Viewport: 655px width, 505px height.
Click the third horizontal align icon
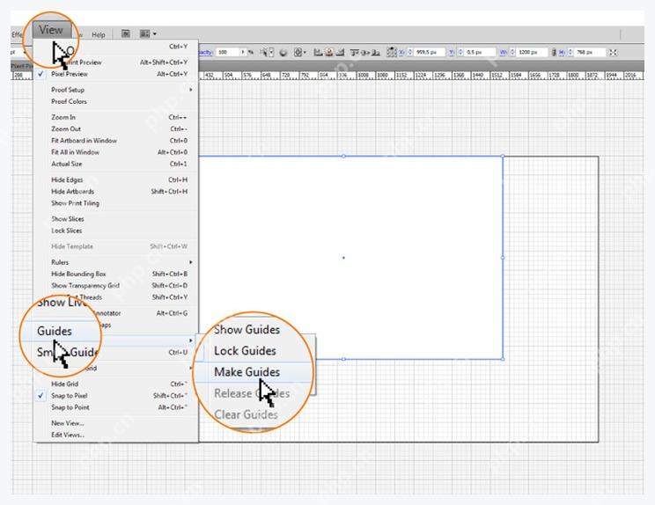click(341, 52)
